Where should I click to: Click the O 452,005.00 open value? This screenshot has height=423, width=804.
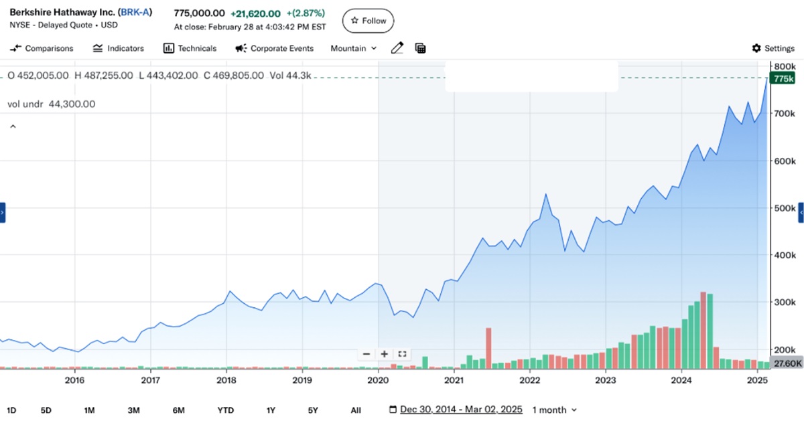[x=38, y=76]
